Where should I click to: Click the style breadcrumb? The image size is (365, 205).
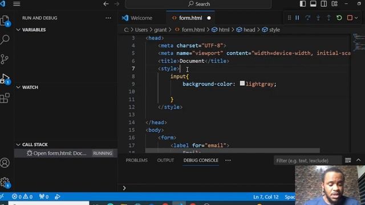click(x=271, y=30)
